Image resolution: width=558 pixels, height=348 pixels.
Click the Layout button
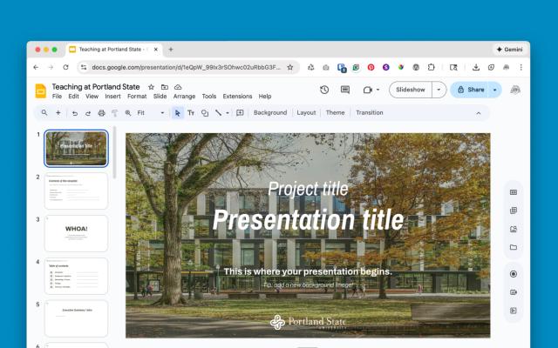tap(306, 112)
